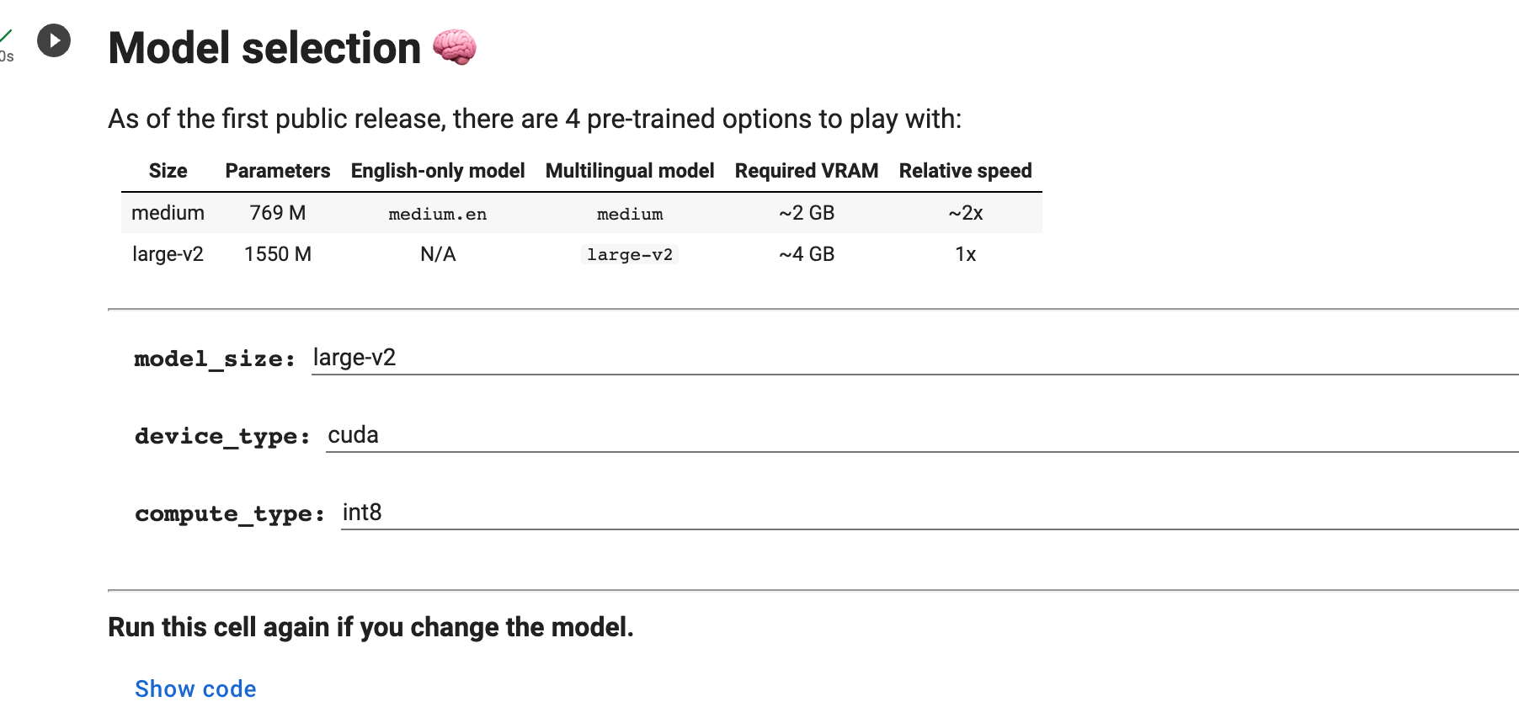Click the medium.en code text in table

(437, 214)
